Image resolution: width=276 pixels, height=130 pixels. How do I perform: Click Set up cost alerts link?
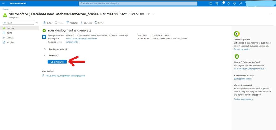coord(242,50)
